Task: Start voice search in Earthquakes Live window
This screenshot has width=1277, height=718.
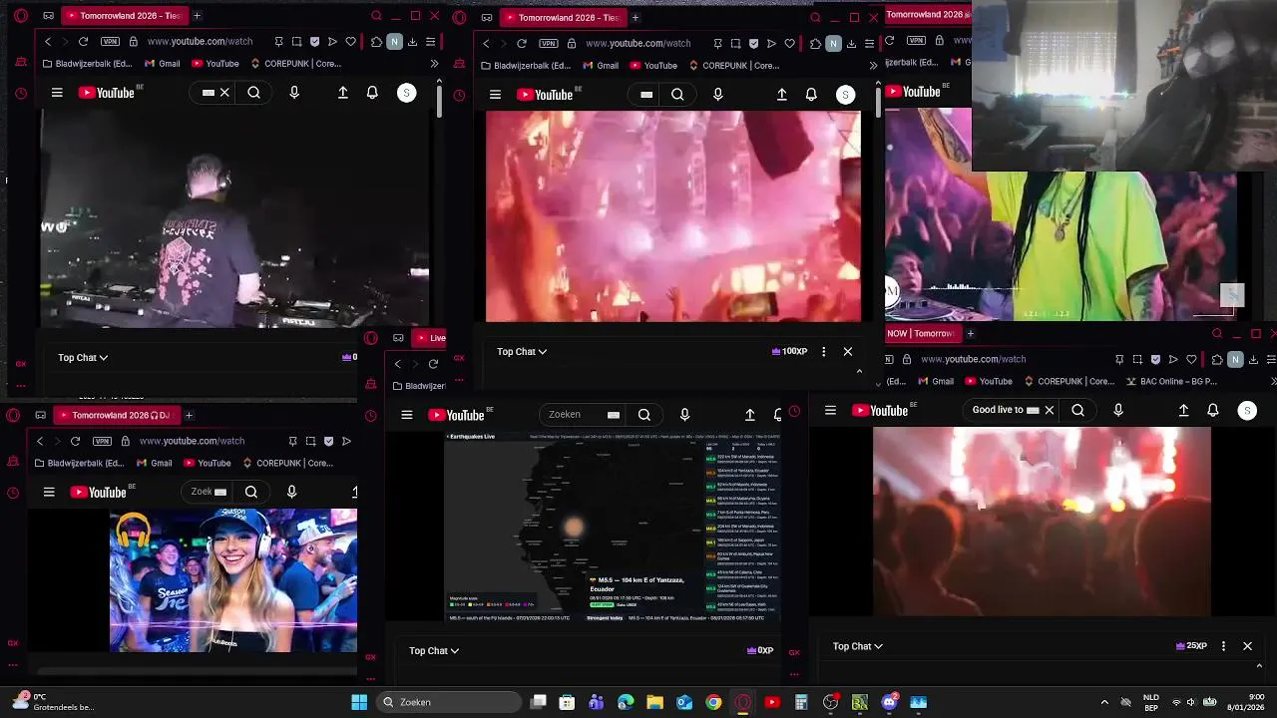Action: [684, 415]
